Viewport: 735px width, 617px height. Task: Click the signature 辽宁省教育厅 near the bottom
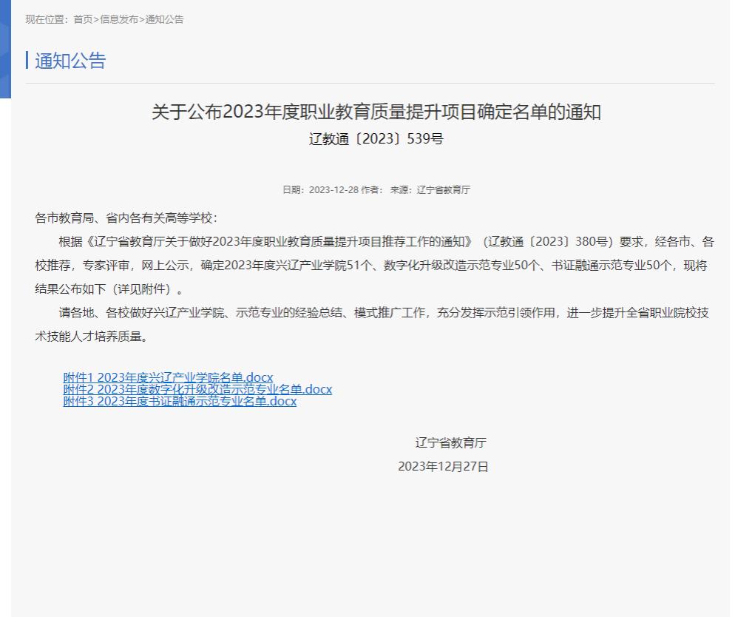click(x=451, y=442)
